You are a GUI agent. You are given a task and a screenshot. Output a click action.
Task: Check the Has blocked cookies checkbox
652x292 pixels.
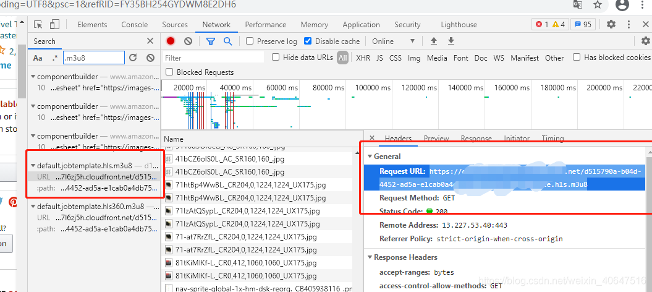[x=577, y=58]
